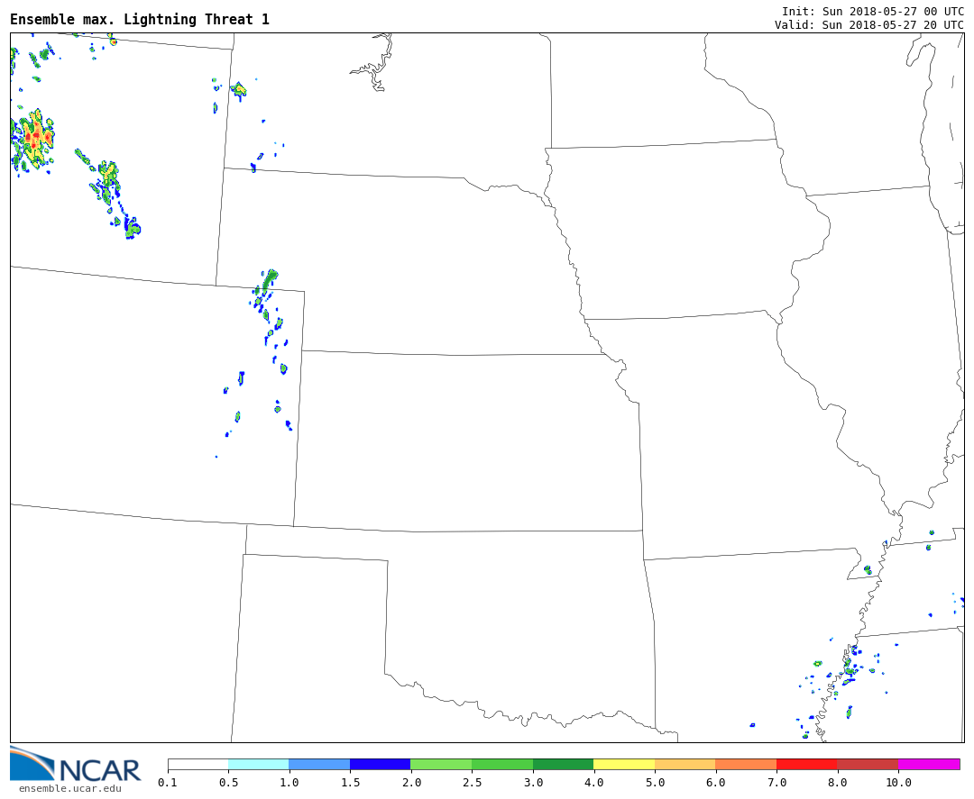This screenshot has height=799, width=974.
Task: Click the 10.0 label under the colorbar
Action: [897, 783]
